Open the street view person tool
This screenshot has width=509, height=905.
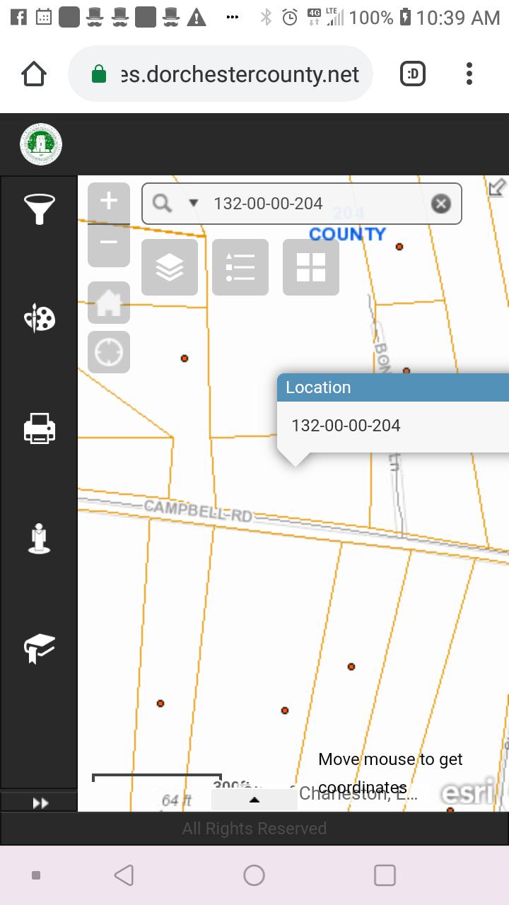click(x=40, y=538)
